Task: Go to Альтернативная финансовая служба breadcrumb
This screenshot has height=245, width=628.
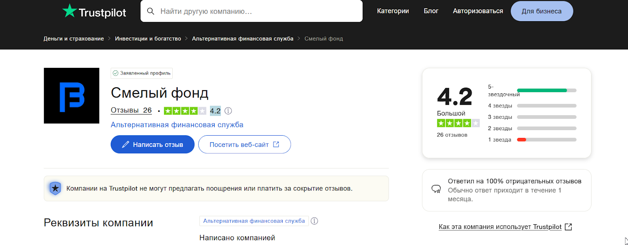Action: [243, 38]
